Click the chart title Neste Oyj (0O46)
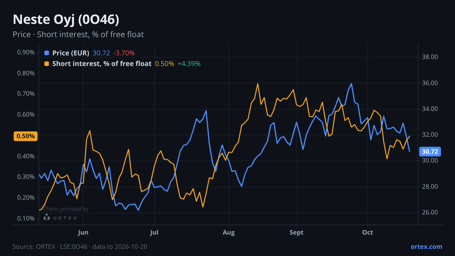 coord(66,20)
